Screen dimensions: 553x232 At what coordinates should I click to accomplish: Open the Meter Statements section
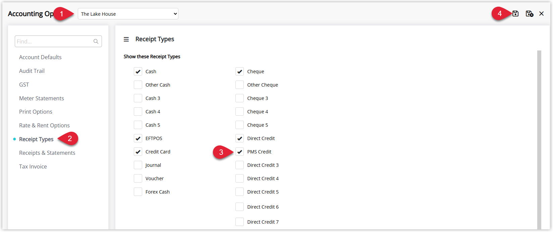point(42,98)
